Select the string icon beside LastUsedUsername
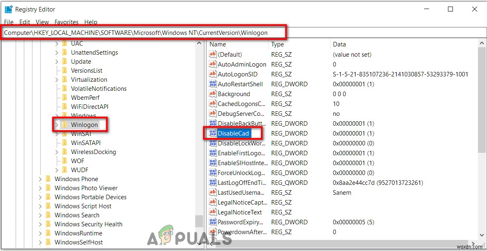Screen dimensions: 487x251 pyautogui.click(x=213, y=192)
